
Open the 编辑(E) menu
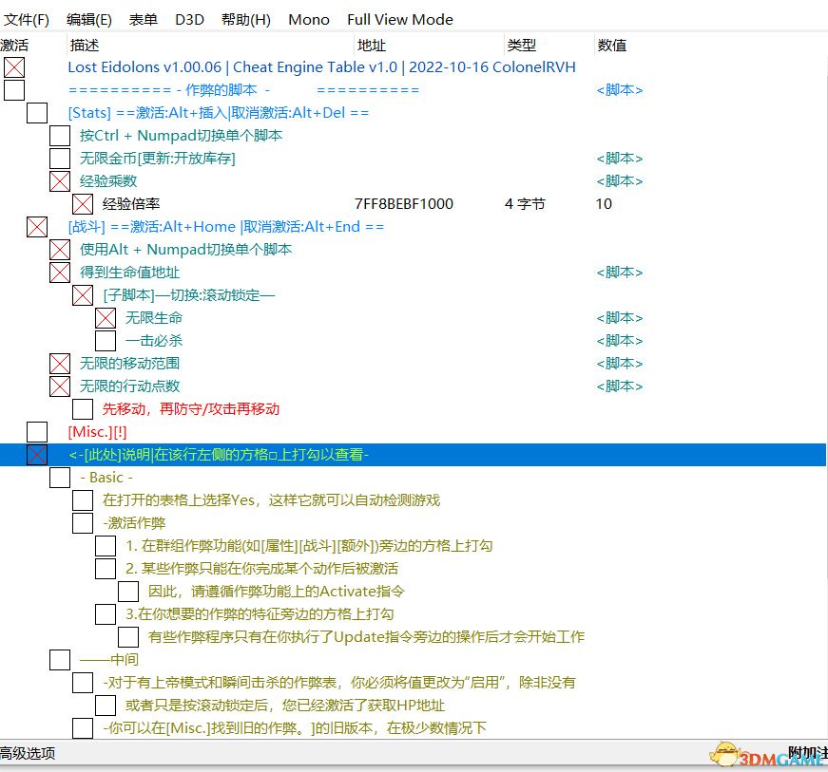(x=88, y=19)
